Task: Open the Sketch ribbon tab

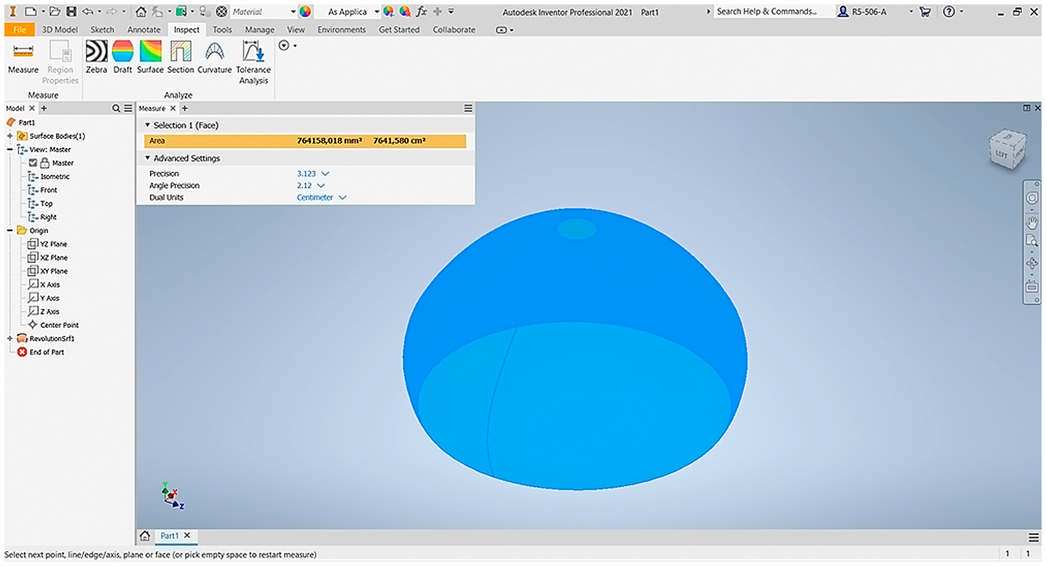Action: pyautogui.click(x=102, y=30)
